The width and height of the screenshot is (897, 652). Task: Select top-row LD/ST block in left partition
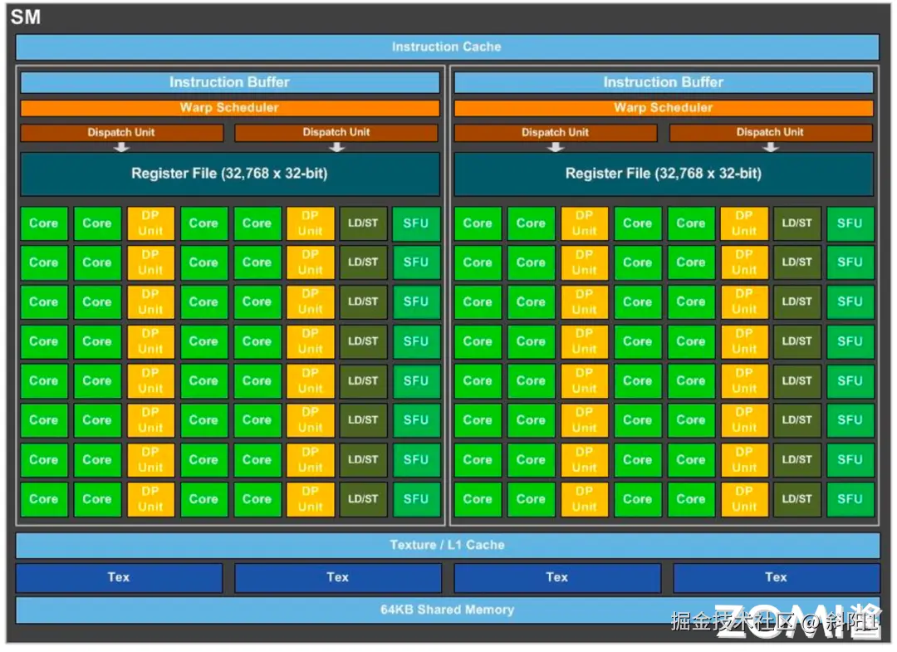[363, 223]
